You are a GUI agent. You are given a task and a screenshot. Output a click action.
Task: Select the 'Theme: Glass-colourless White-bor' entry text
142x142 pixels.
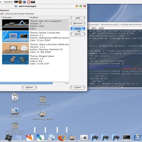click(49, 44)
